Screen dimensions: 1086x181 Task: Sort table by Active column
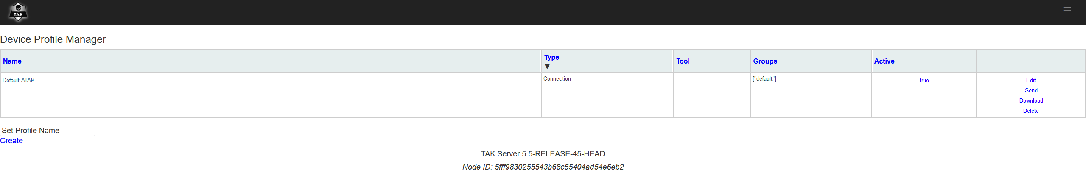coord(884,61)
